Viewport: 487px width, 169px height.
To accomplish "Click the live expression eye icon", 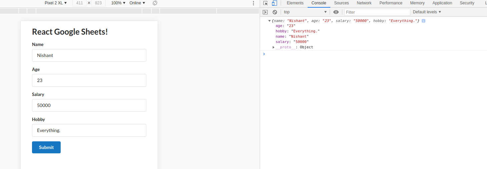I will pos(336,12).
